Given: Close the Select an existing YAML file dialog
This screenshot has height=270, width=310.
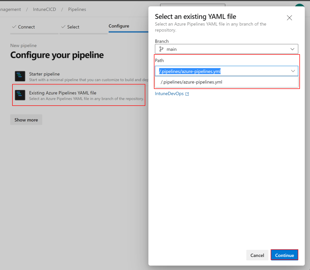Looking at the screenshot, I should [289, 18].
